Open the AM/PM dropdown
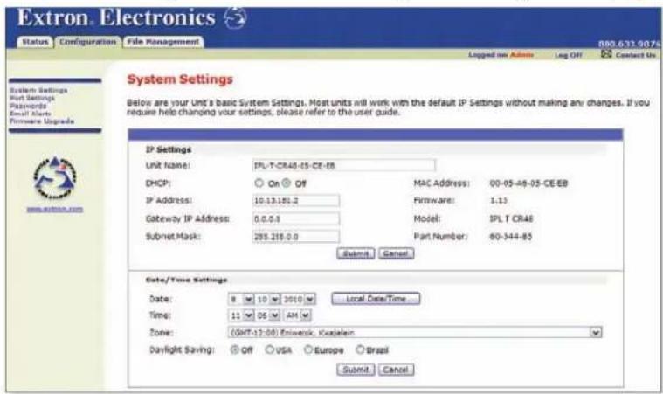The width and height of the screenshot is (663, 394). 297,315
